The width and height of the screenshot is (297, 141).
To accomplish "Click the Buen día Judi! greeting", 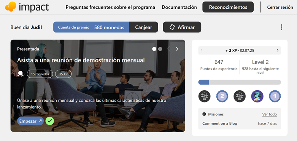I will coord(26,27).
